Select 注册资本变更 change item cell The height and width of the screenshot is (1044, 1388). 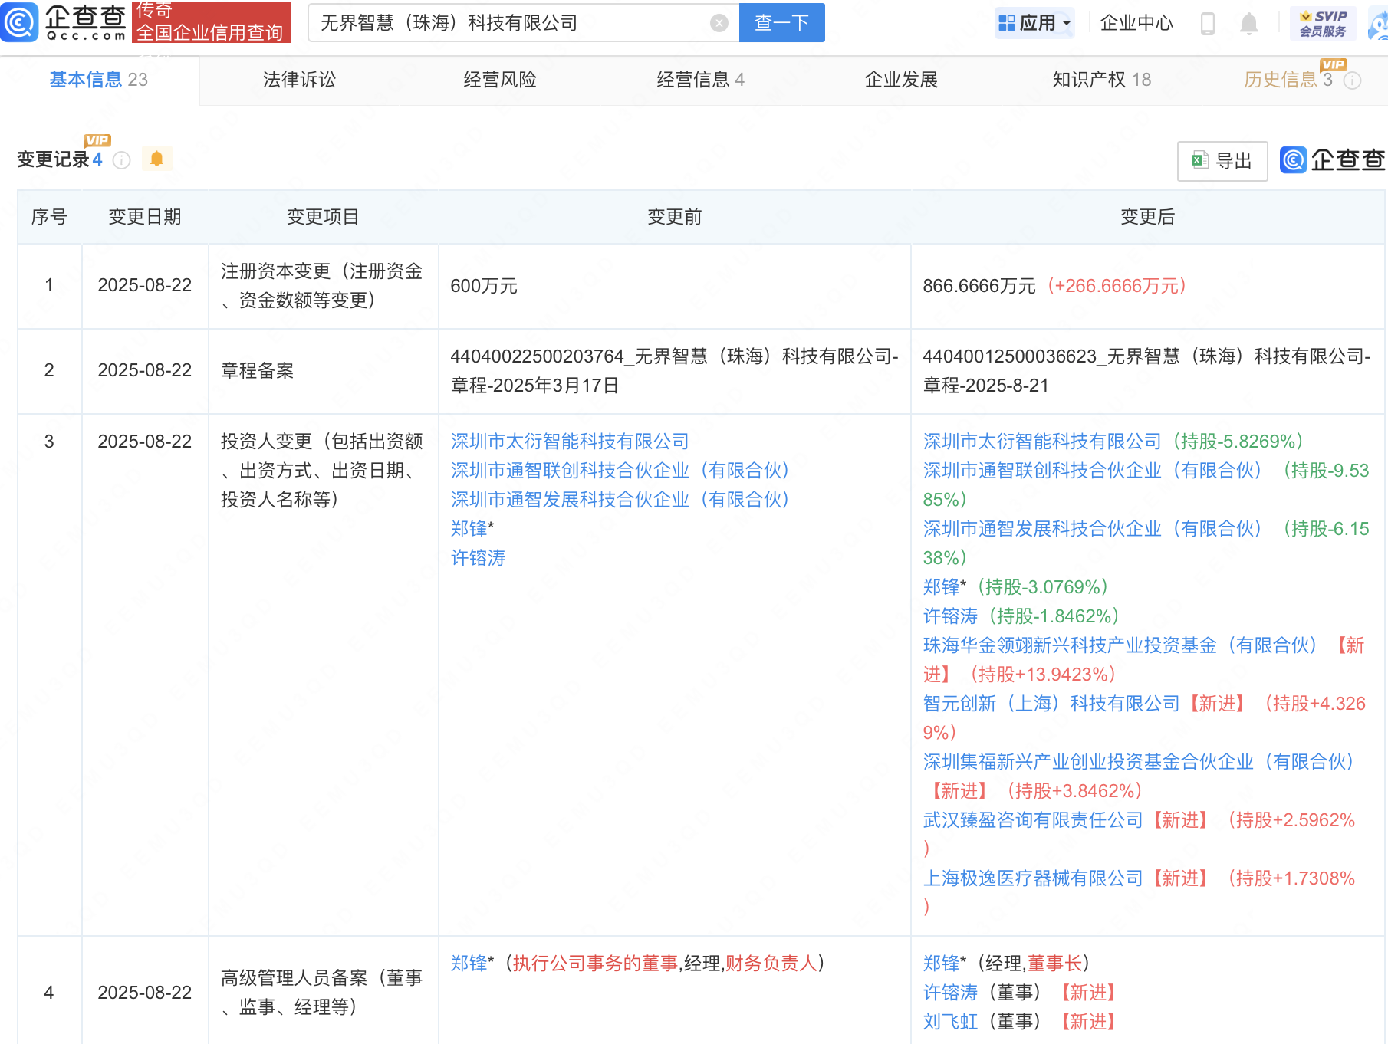(323, 286)
